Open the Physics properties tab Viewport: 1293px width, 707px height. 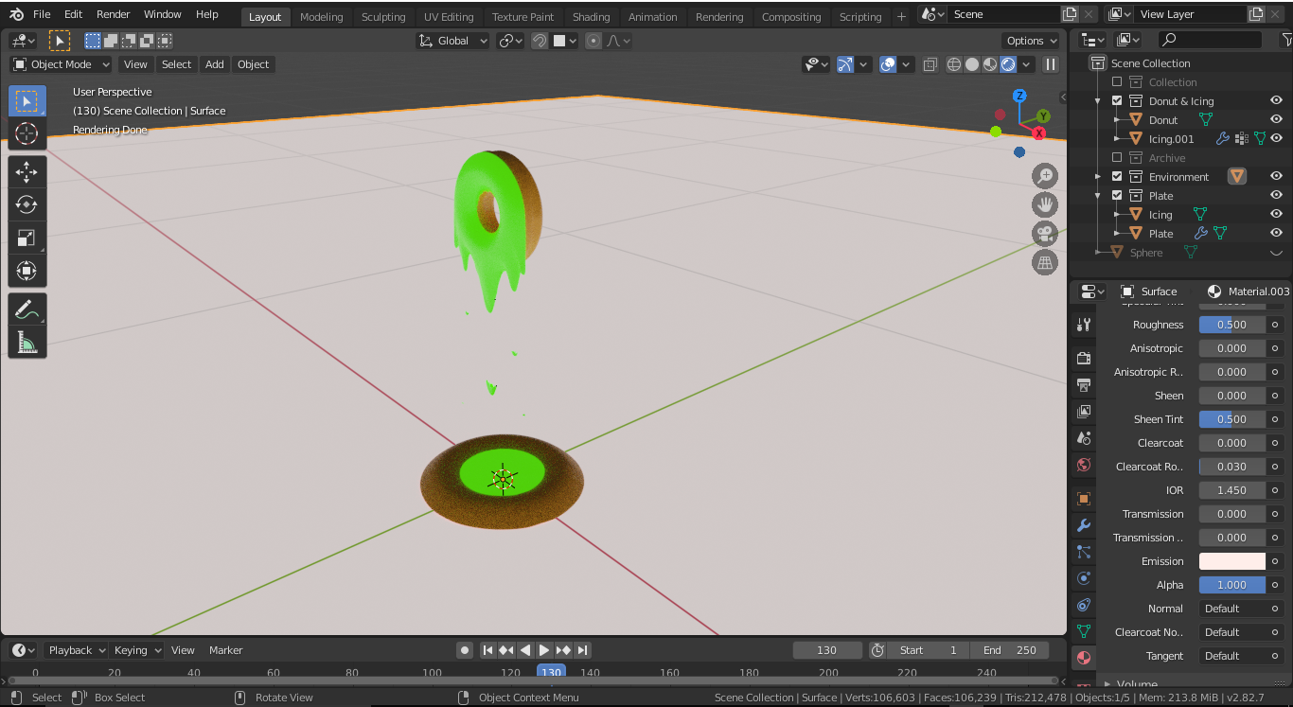point(1084,578)
